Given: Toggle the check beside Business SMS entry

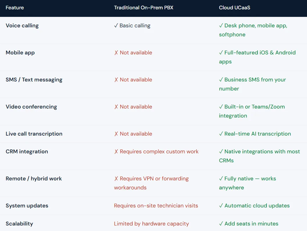Looking at the screenshot, I should pyautogui.click(x=220, y=79).
